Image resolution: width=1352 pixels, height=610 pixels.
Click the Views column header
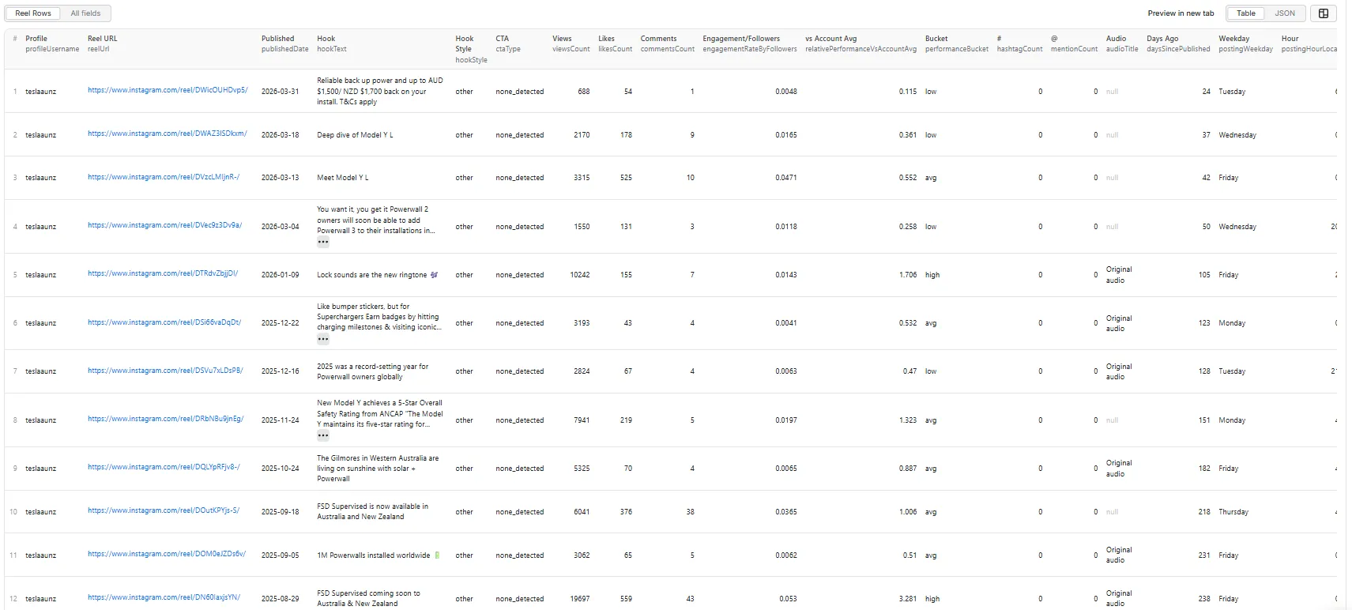coord(571,43)
